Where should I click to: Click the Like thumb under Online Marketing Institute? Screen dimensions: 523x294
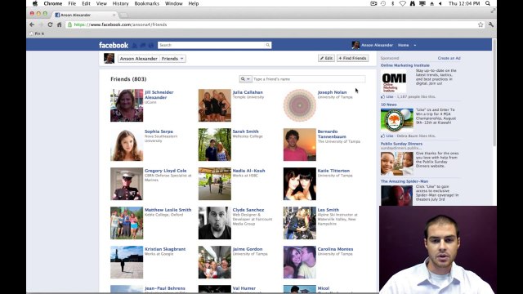coord(383,96)
